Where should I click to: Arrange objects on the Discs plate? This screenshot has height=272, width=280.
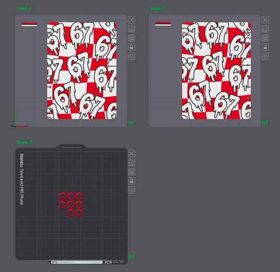131,172
